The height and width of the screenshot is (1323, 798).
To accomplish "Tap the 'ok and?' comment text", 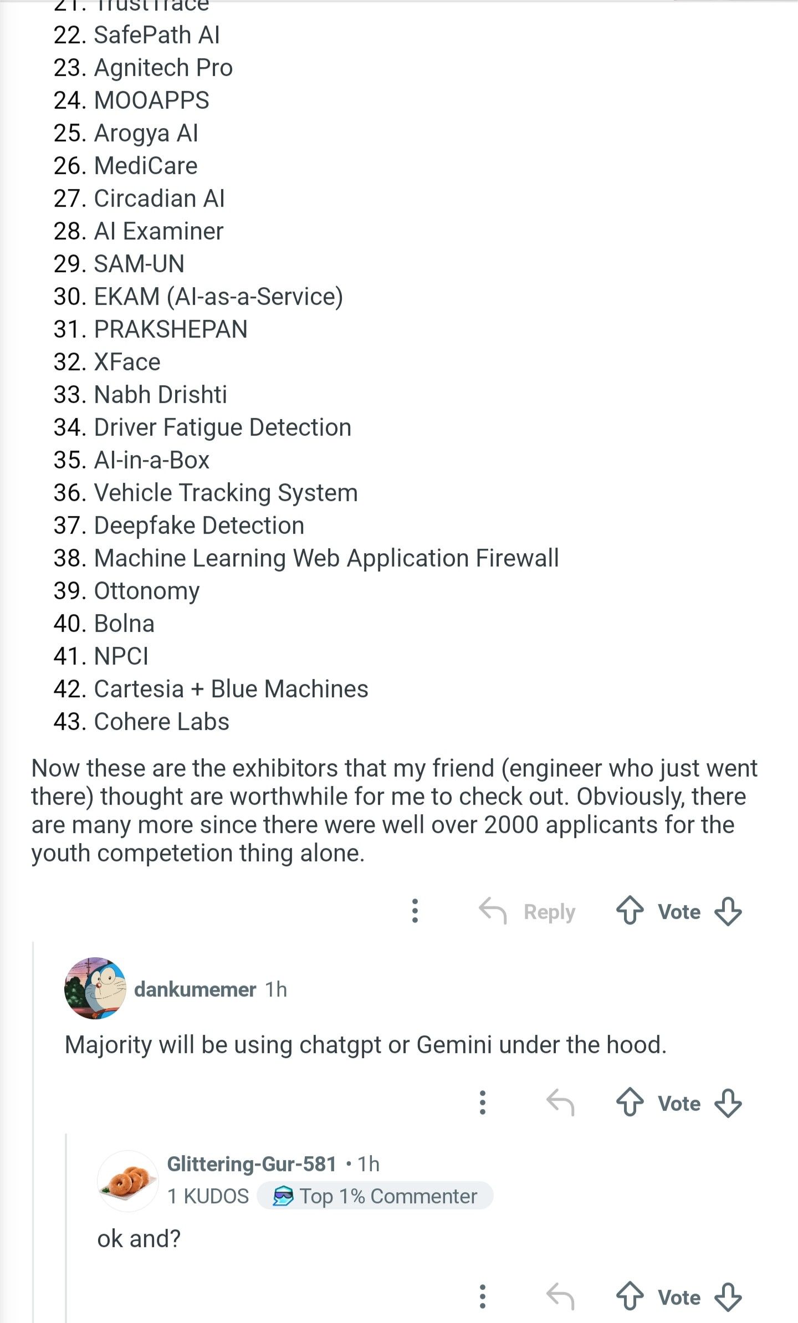I will 139,1239.
